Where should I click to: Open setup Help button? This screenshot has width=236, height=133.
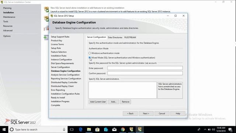(178, 113)
